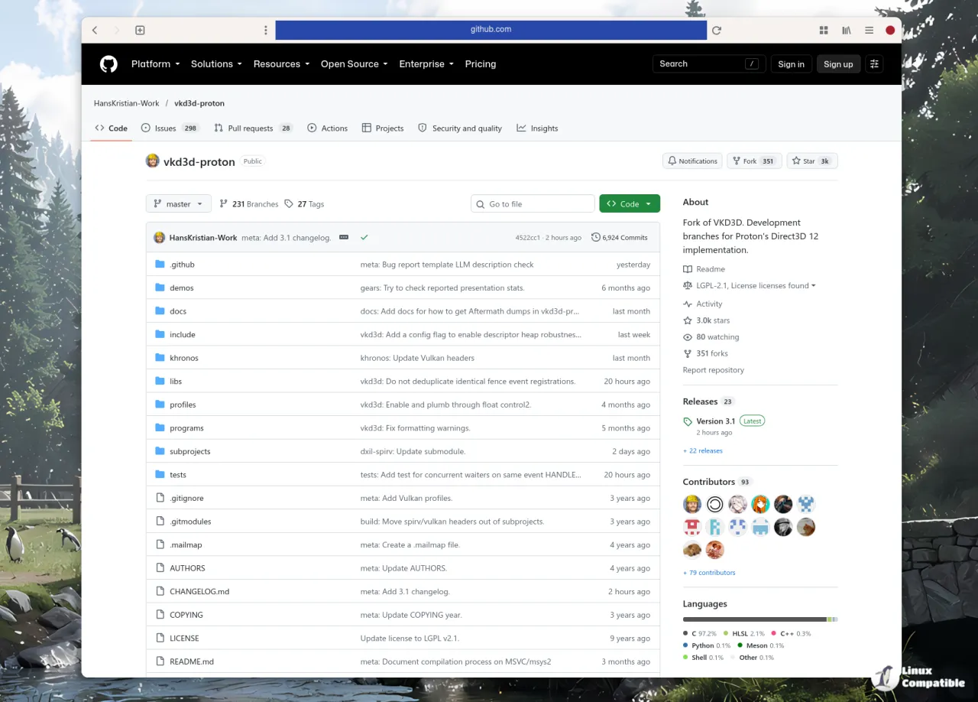View the 3.0k stars link
978x702 pixels.
707,320
